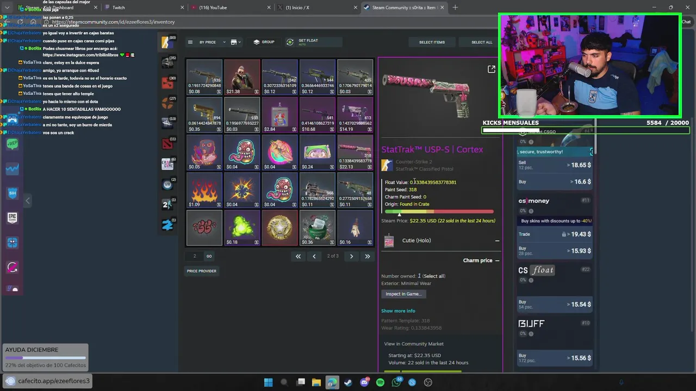Select the Steam Community inventory tab
Viewport: 696px width, 391px height.
pyautogui.click(x=404, y=8)
